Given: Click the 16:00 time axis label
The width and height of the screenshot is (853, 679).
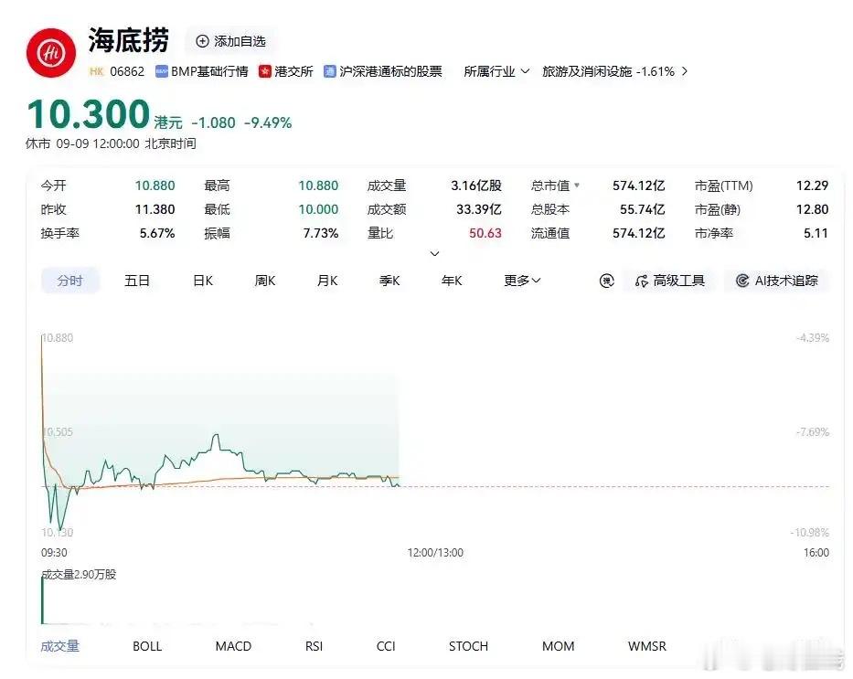Looking at the screenshot, I should coord(816,552).
